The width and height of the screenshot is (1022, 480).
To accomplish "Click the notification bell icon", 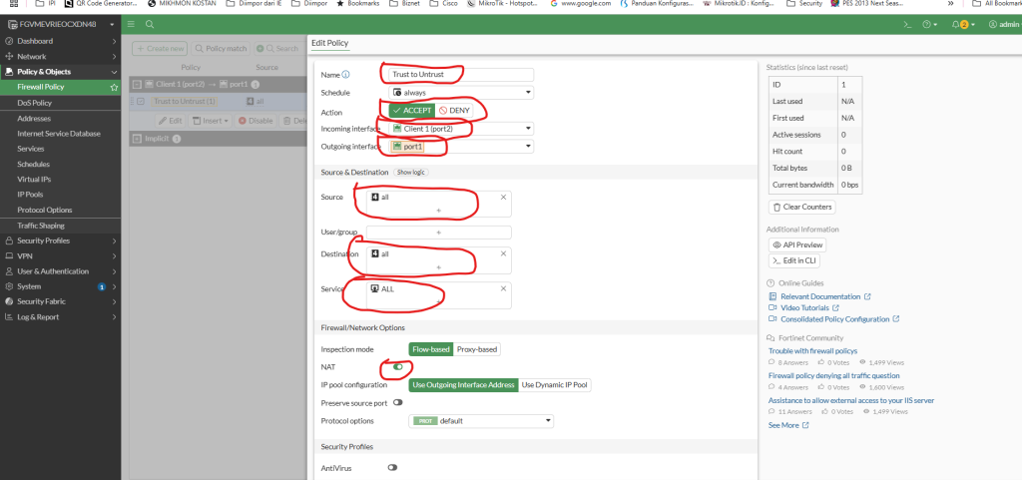I will tap(956, 23).
